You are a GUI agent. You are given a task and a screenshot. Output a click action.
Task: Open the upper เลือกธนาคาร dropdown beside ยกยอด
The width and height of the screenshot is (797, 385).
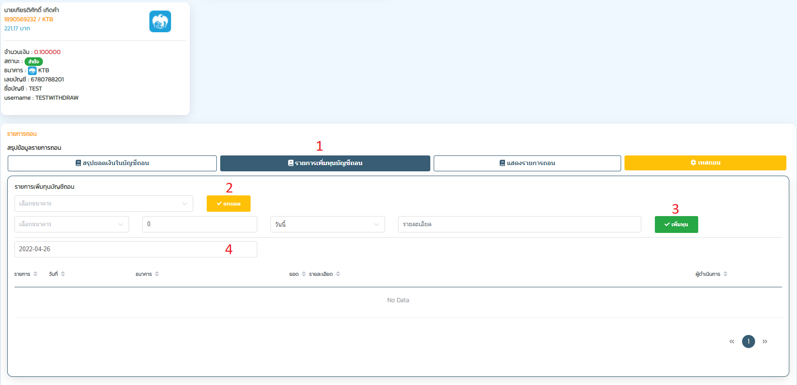104,204
